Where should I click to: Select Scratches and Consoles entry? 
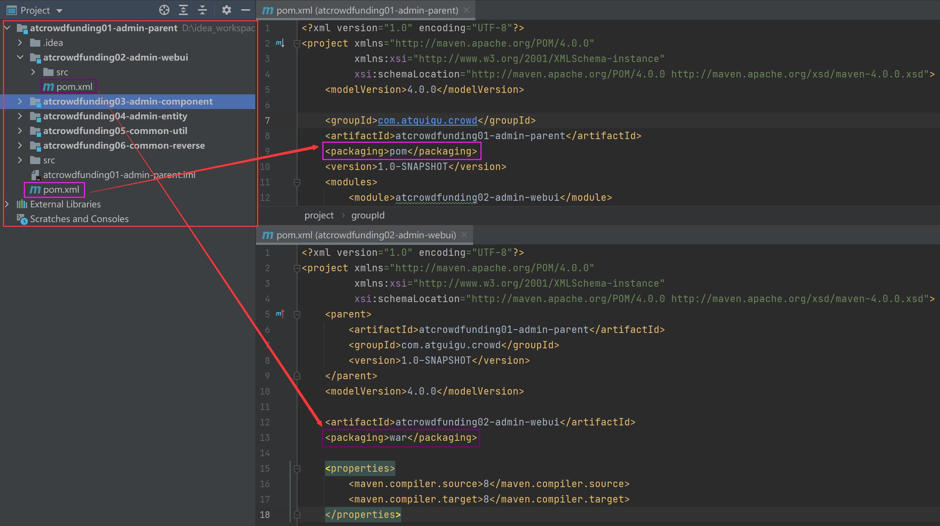pos(79,219)
